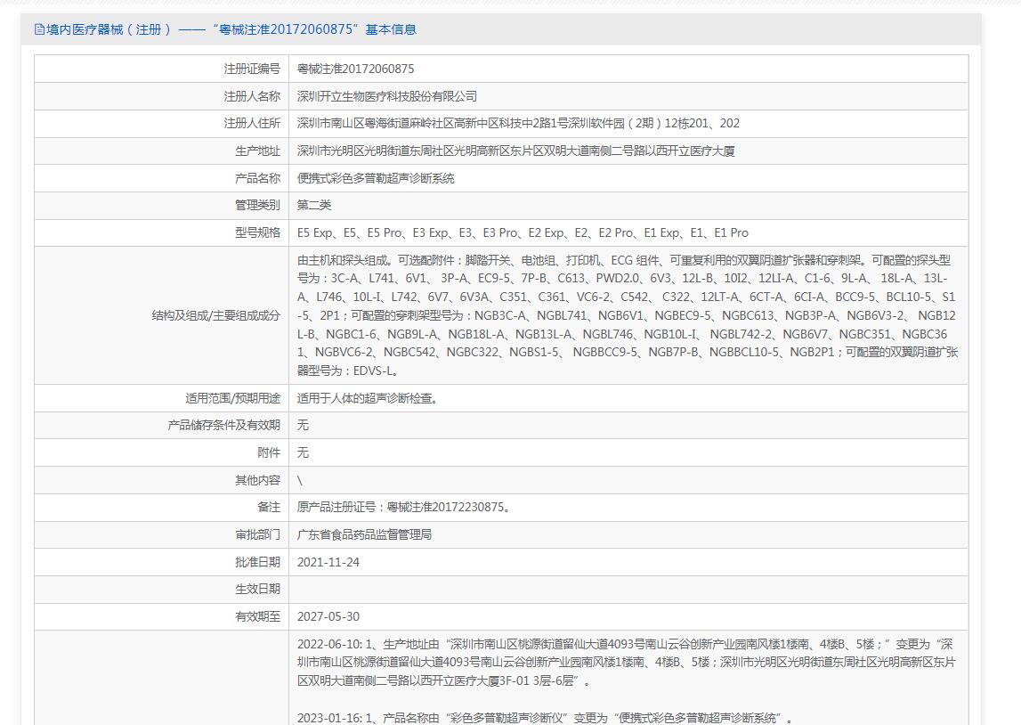Click the probe models description paragraph

point(627,315)
